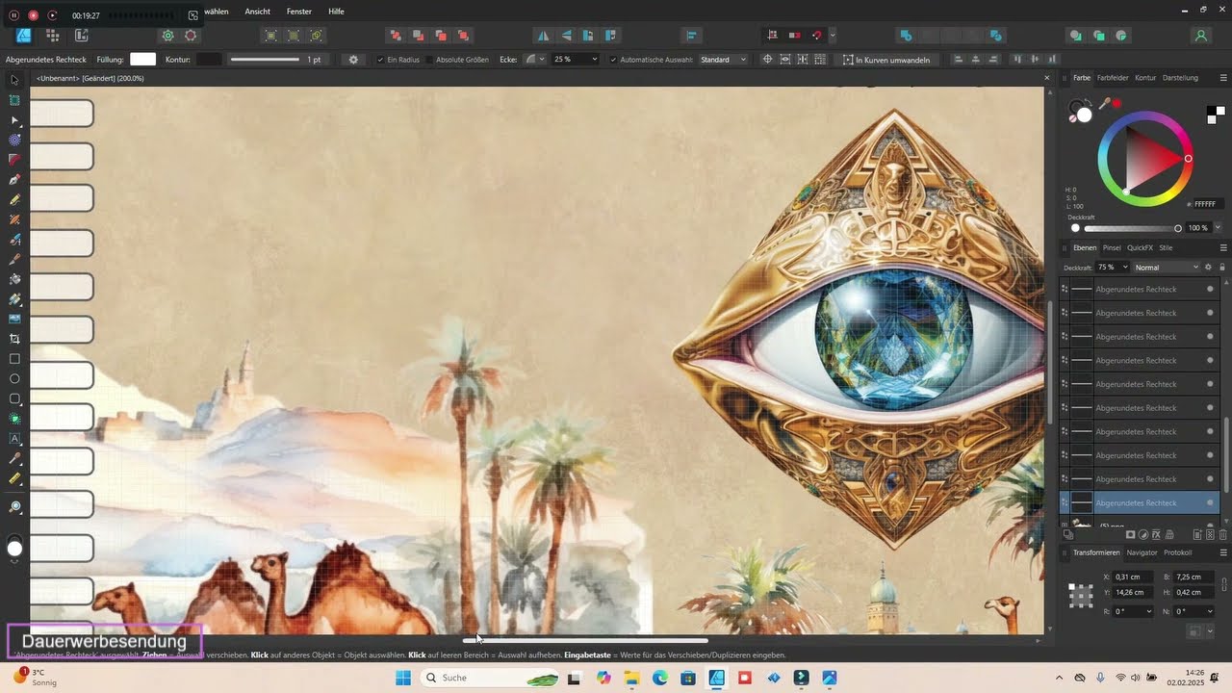Click the X position input field

point(1134,577)
